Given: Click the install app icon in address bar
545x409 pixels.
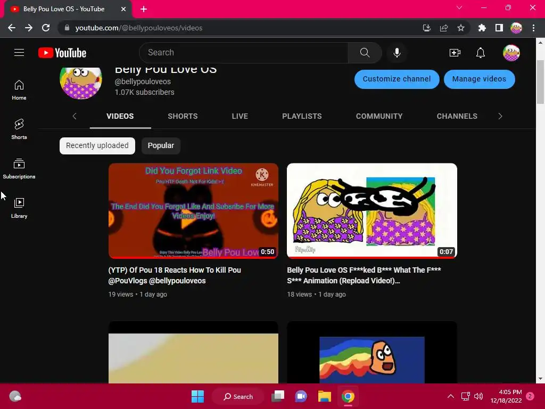Looking at the screenshot, I should 426,28.
